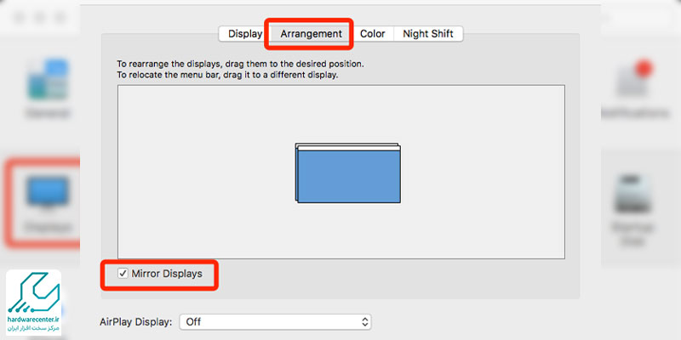Click the red badge on Notifications icon

pyautogui.click(x=644, y=70)
